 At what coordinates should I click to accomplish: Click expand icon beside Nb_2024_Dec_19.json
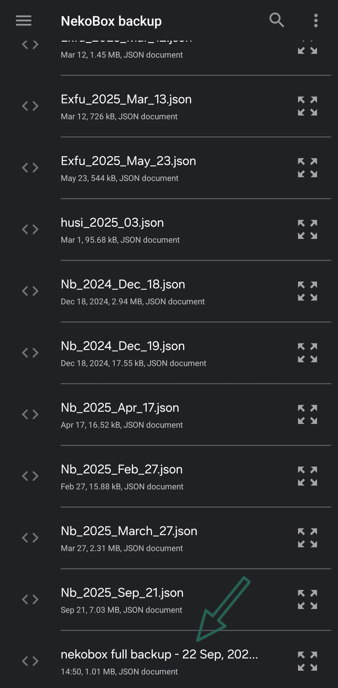click(x=307, y=353)
